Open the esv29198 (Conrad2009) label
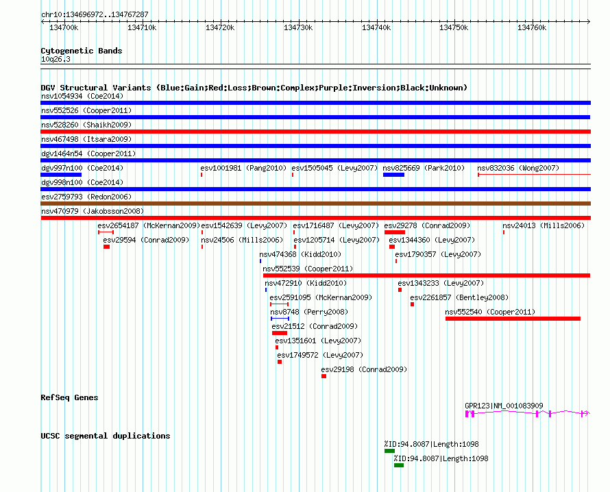Viewport: 610px width, 492px height. (364, 369)
